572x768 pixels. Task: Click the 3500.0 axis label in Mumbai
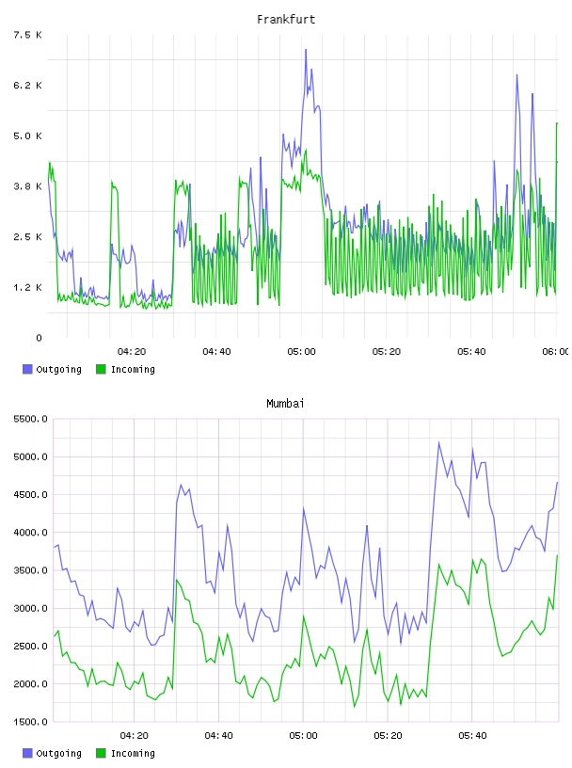coord(30,570)
